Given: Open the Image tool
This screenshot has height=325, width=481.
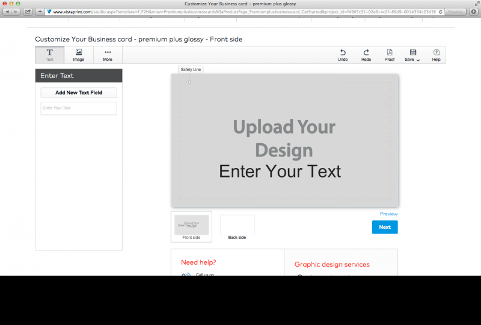Looking at the screenshot, I should tap(79, 55).
